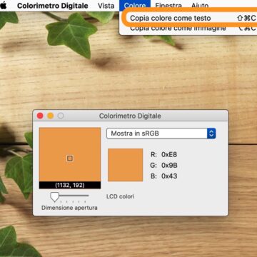Open the Finestra menu
This screenshot has height=257, width=257.
pyautogui.click(x=168, y=6)
